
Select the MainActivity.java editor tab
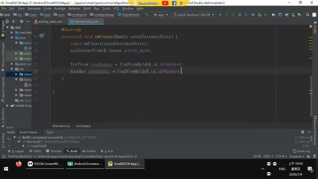pos(86,21)
